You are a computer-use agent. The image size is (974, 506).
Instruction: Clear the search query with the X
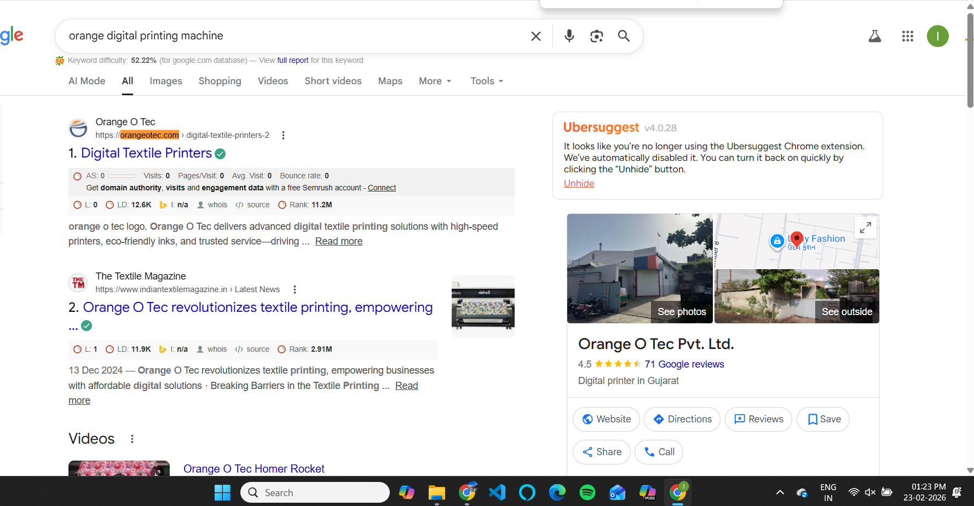[x=535, y=36]
